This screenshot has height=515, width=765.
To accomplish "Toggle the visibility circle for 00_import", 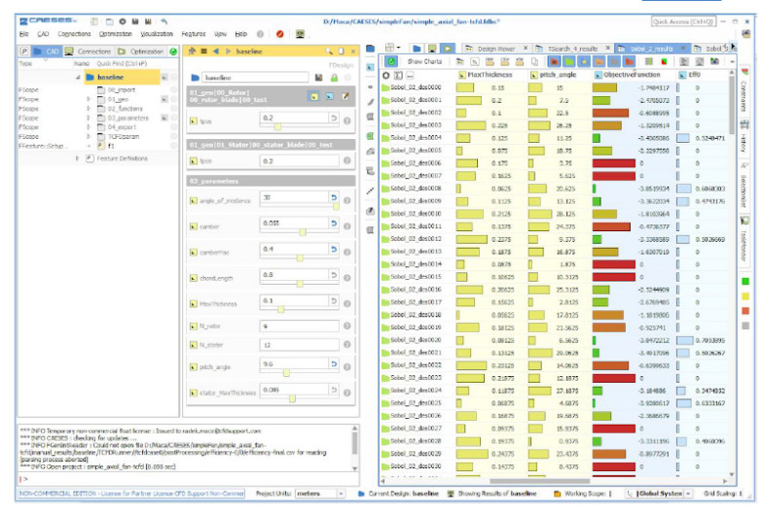I will 173,90.
